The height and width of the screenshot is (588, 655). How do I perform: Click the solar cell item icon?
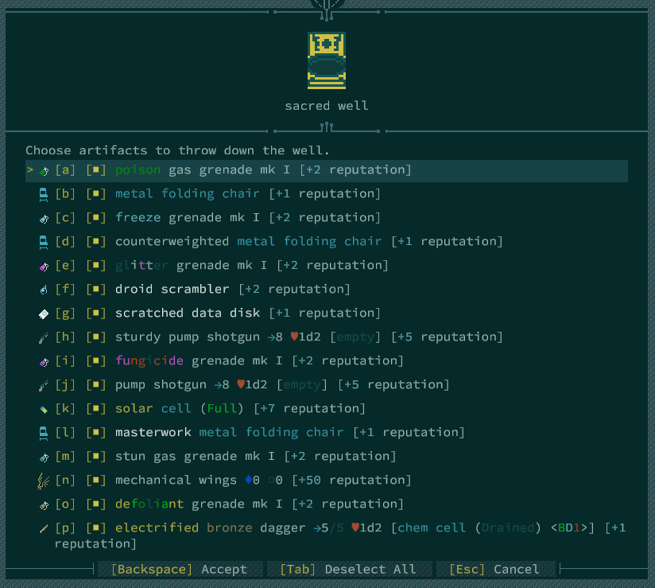(44, 409)
